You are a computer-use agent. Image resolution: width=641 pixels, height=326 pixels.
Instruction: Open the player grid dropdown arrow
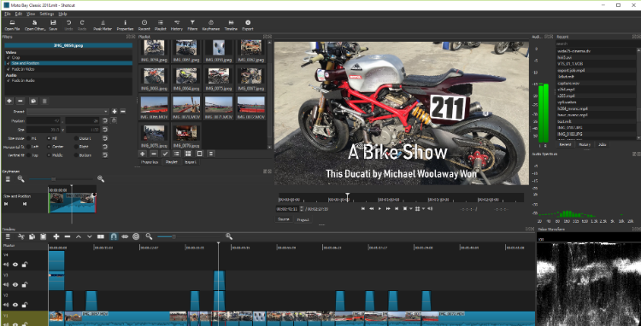coord(424,208)
